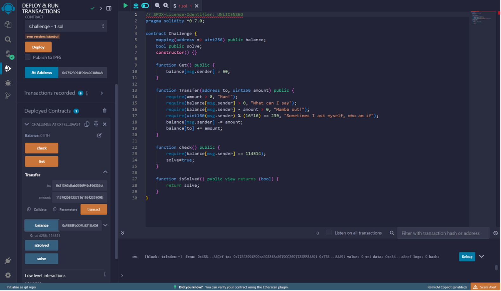Zoom in the editor font
The image size is (501, 291).
[x=166, y=6]
